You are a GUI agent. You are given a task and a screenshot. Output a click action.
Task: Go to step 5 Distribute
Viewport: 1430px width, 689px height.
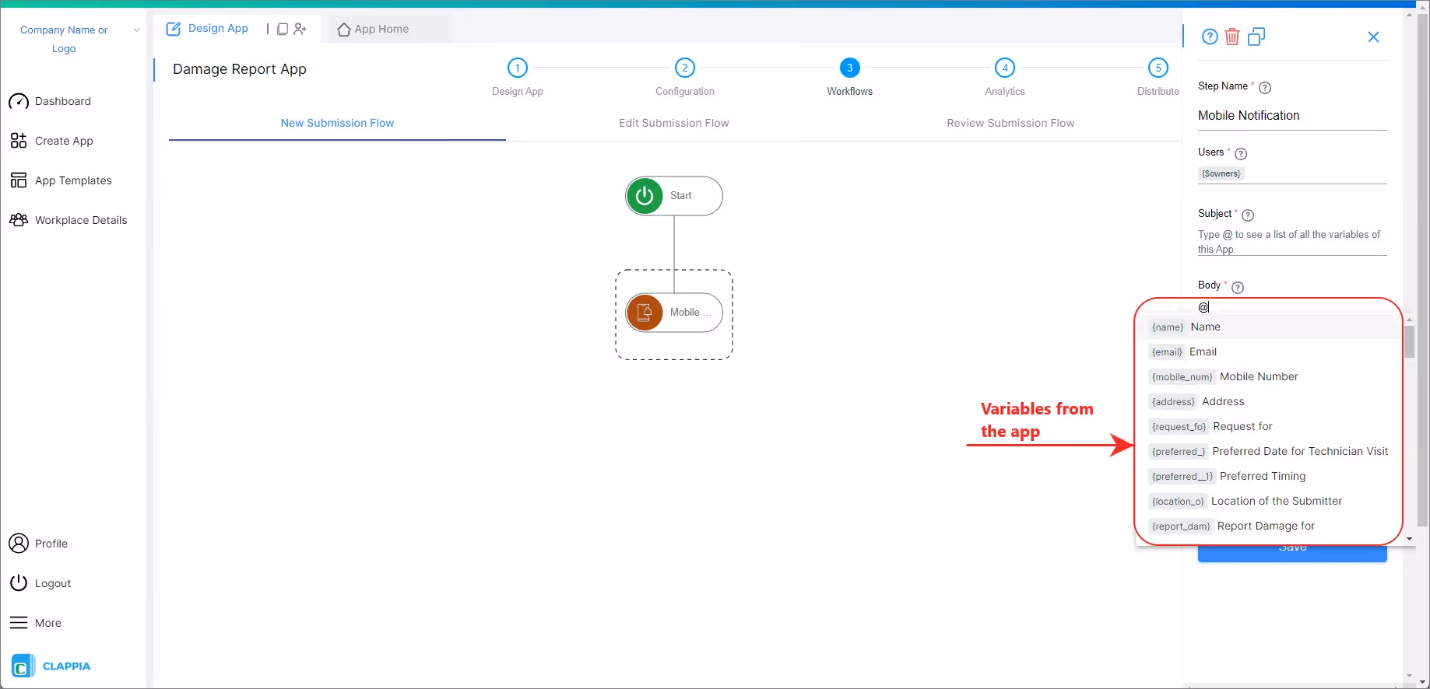click(x=1158, y=68)
